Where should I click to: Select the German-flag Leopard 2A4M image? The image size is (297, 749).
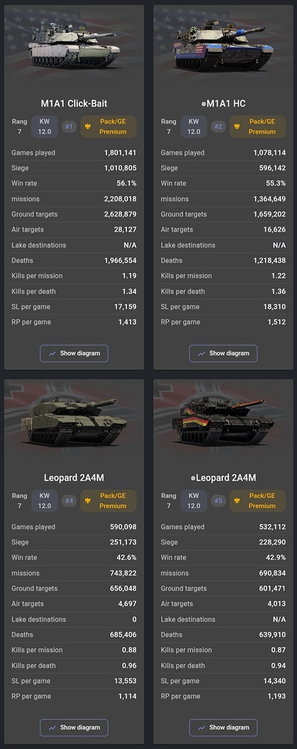tap(223, 421)
